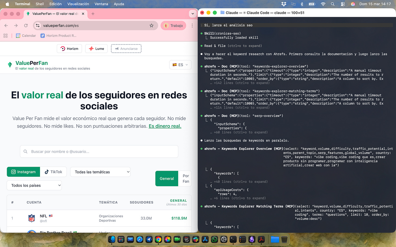Open the Ventana menu
396x247 pixels.
pyautogui.click(x=101, y=4)
